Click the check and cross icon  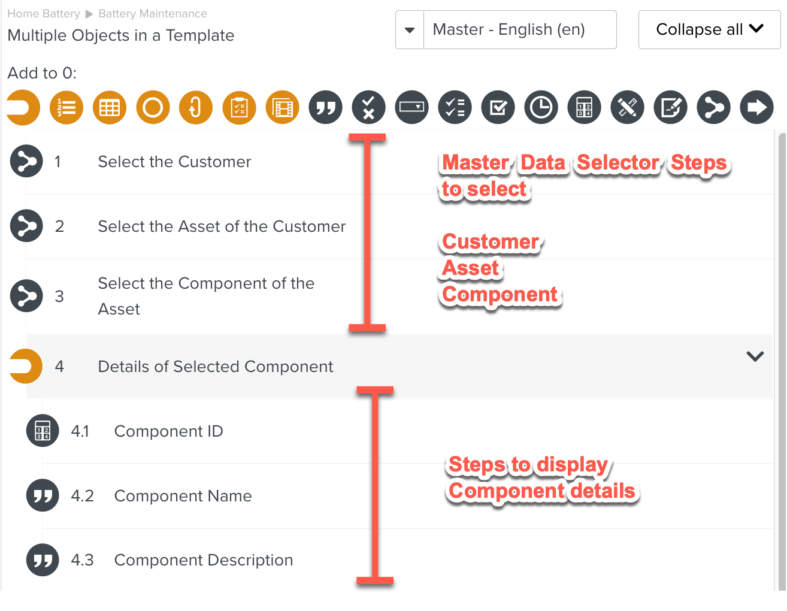[368, 108]
